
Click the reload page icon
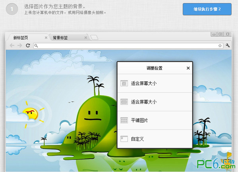pos(28,45)
